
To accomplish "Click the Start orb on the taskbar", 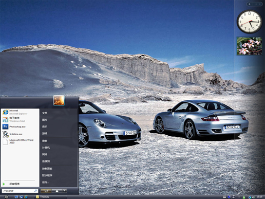I will 6,197.
